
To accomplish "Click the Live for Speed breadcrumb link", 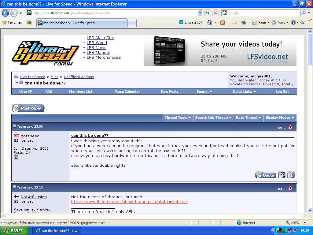I will 32,77.
